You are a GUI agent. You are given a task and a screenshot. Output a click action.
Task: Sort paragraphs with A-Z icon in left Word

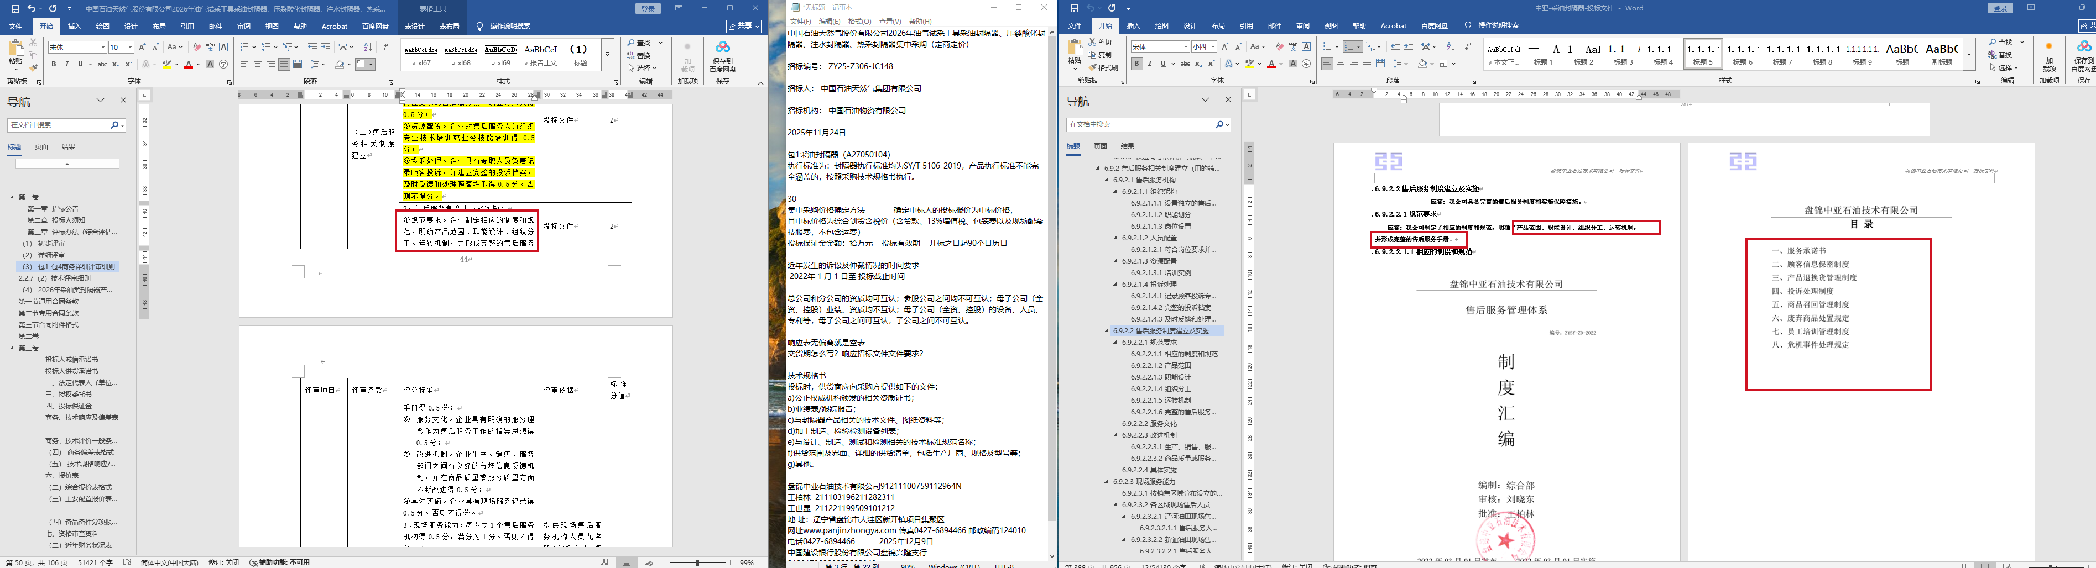pos(367,47)
